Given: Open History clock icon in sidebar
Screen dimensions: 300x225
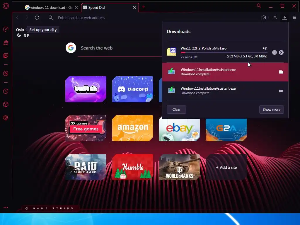Looking at the screenshot, I should click(6, 91).
